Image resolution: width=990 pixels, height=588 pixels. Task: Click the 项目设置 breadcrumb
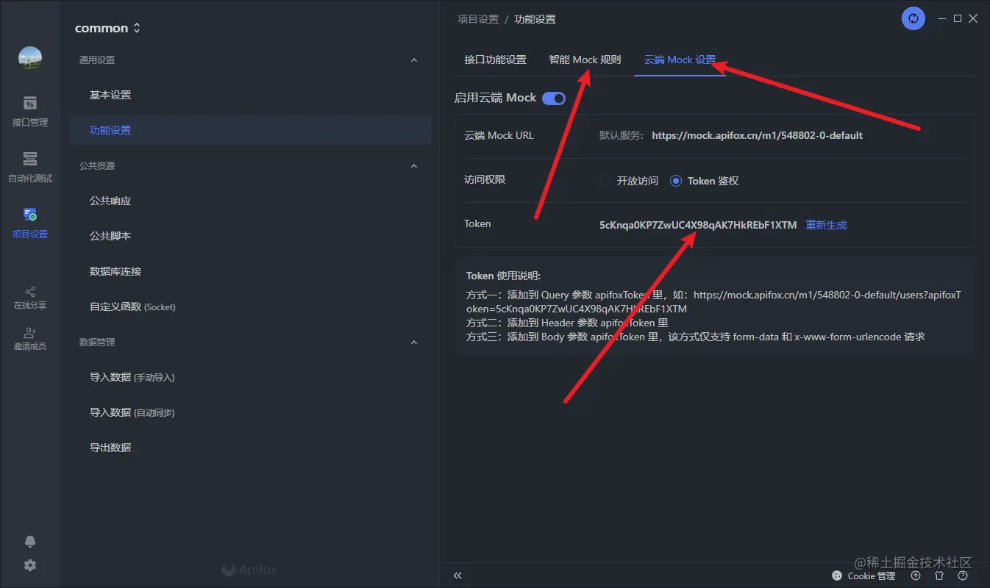[x=477, y=19]
